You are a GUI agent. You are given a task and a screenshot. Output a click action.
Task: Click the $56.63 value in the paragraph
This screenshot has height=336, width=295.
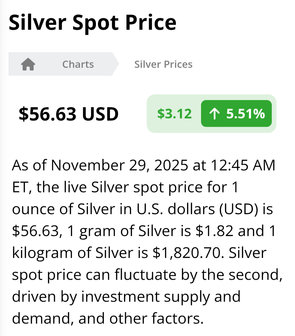[36, 231]
